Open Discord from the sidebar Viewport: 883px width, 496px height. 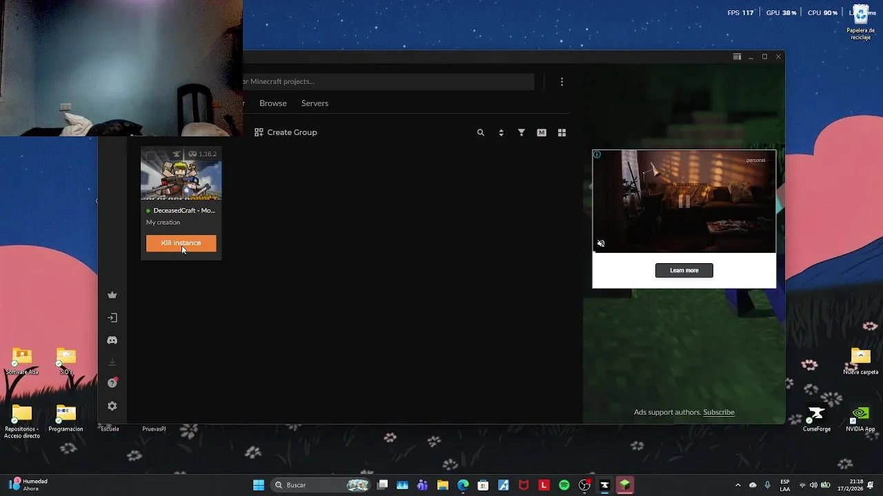click(112, 340)
